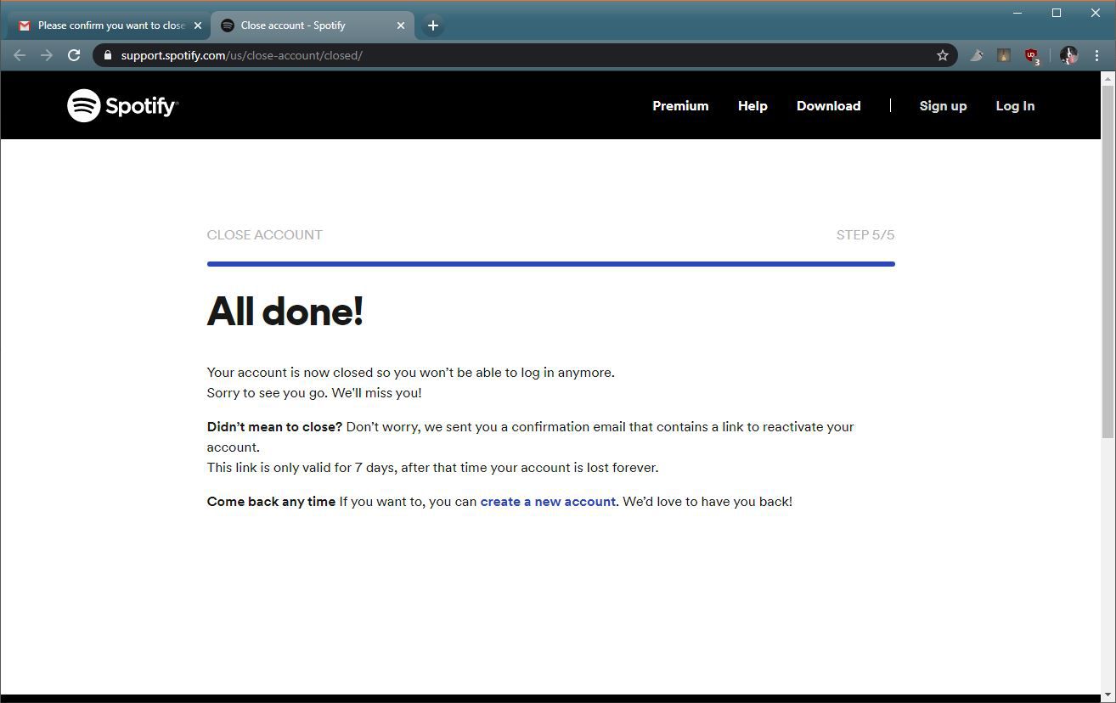Open the uBlock Origin extension
1116x703 pixels.
tap(1031, 56)
